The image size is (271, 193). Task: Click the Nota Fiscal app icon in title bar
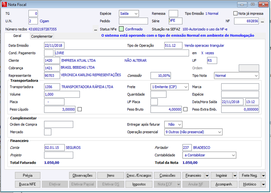point(4,4)
